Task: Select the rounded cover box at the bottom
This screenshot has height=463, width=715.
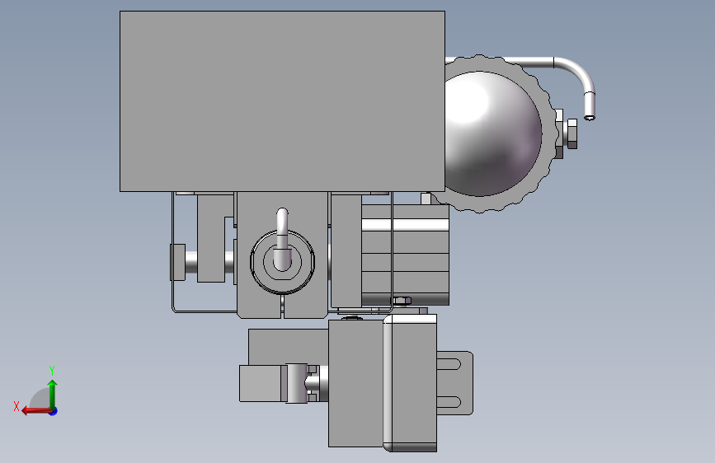Action: (x=410, y=383)
